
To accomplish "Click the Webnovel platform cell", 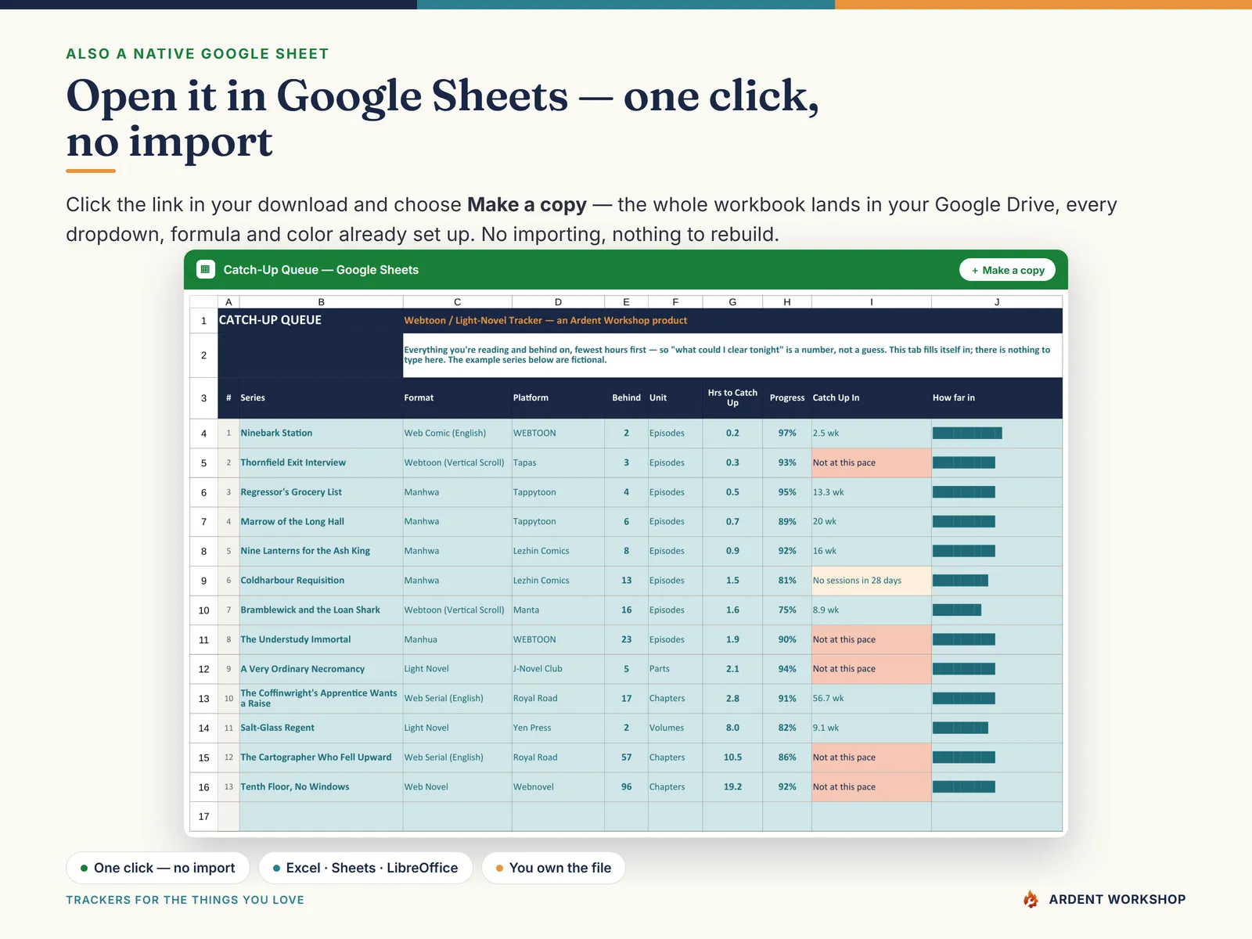I will pos(558,786).
